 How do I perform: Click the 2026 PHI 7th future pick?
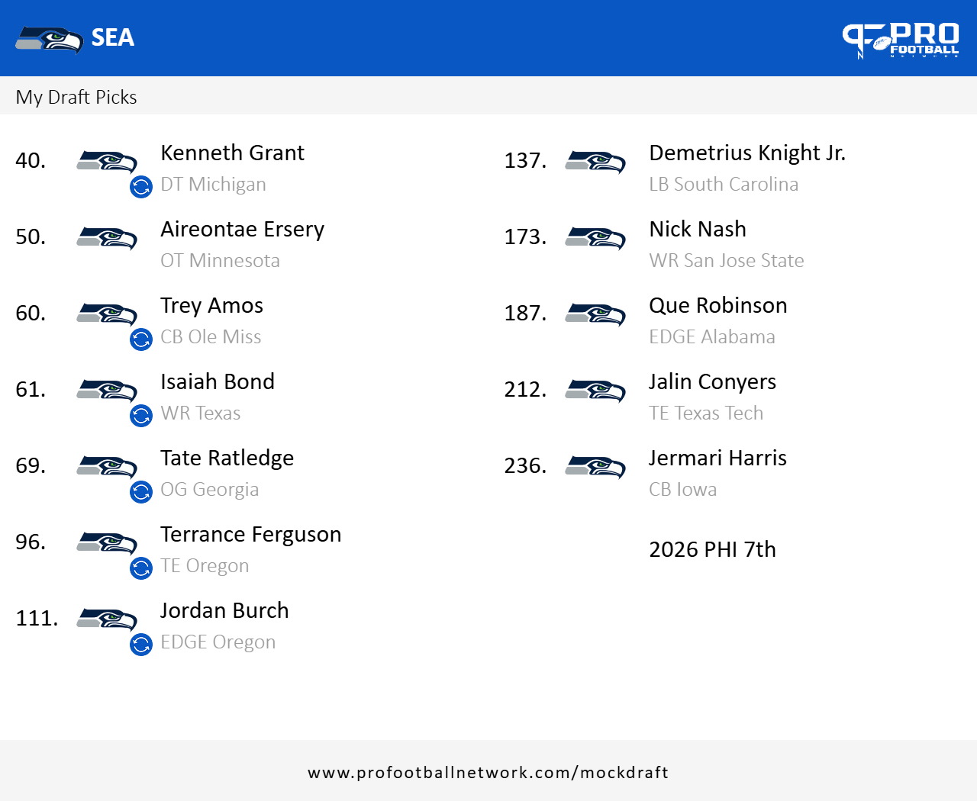click(711, 549)
